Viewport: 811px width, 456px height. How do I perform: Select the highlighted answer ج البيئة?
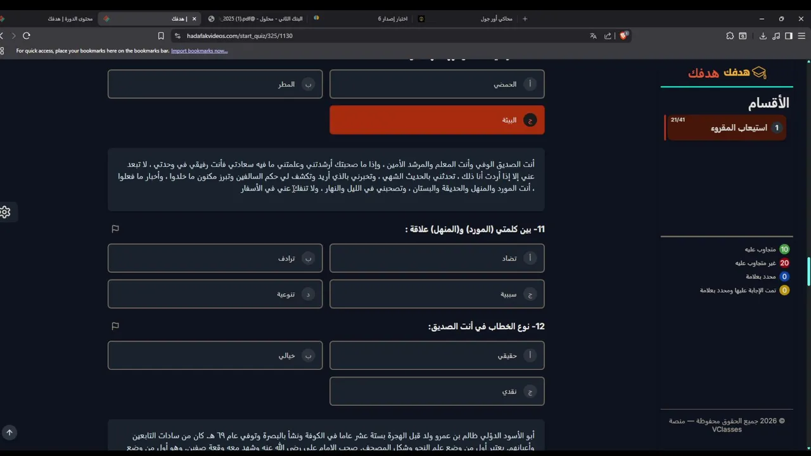tap(437, 120)
